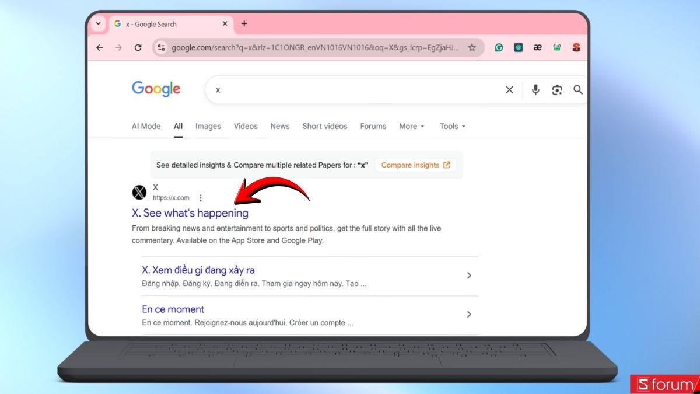Image resolution: width=700 pixels, height=394 pixels.
Task: Click the magnifying glass search icon
Action: click(577, 90)
